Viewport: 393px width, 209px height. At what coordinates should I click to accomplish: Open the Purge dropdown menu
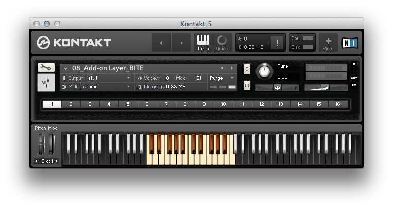click(221, 78)
